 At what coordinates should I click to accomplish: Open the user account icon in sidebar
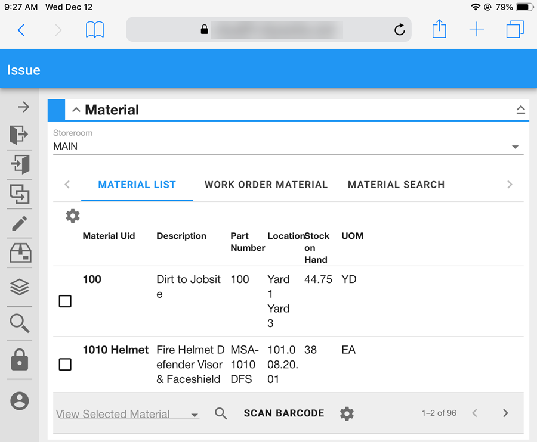pos(19,401)
